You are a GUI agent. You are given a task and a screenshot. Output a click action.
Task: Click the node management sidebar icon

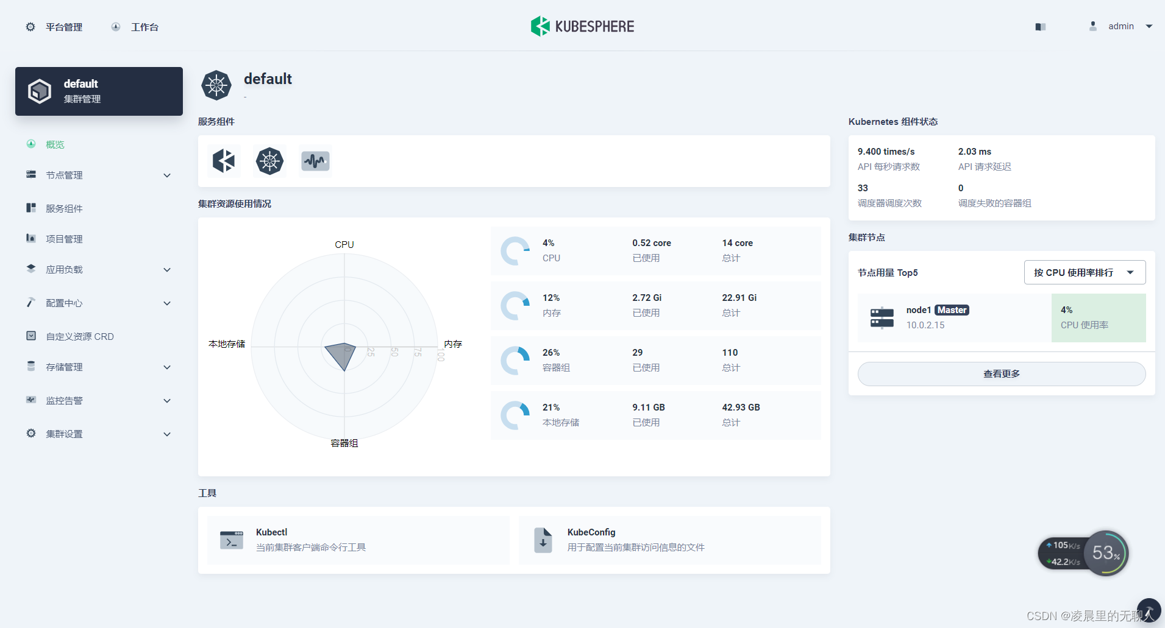point(31,174)
